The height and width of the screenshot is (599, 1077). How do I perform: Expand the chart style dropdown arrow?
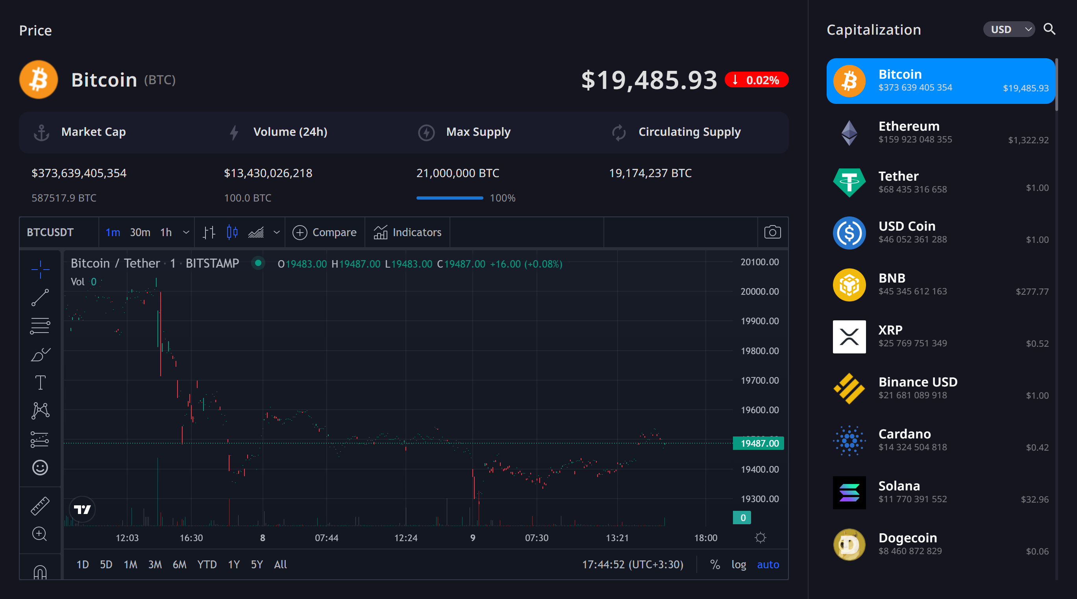click(x=276, y=232)
